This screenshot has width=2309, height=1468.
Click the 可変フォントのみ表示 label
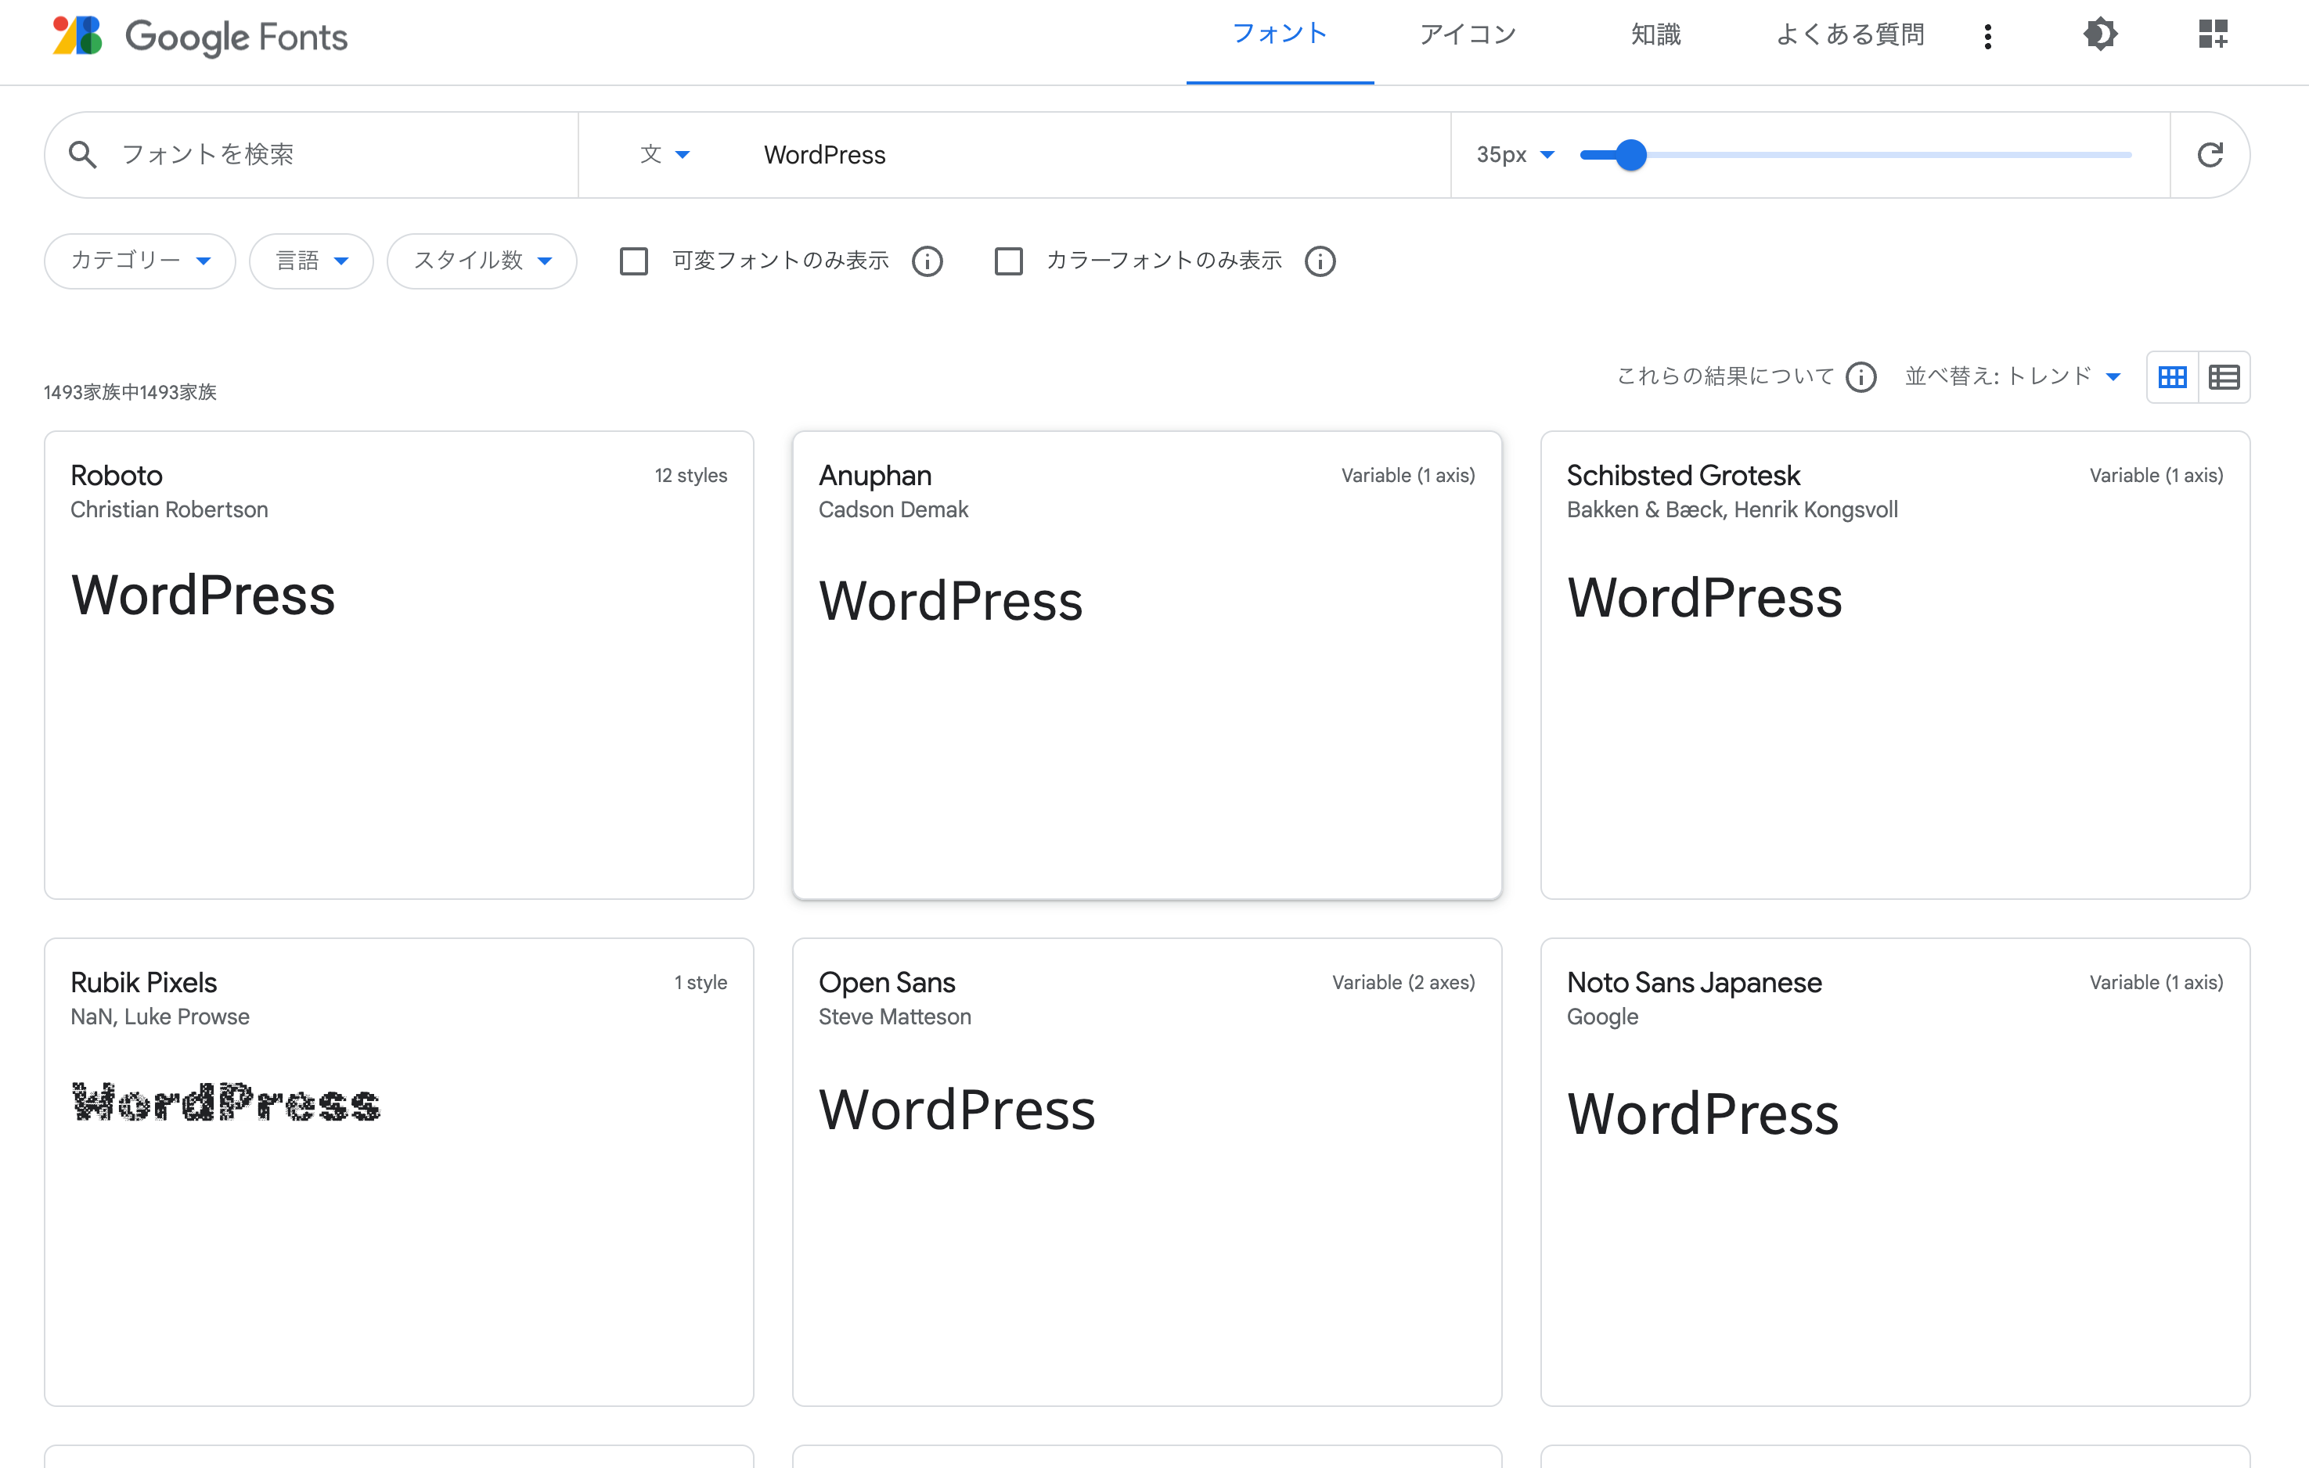780,261
